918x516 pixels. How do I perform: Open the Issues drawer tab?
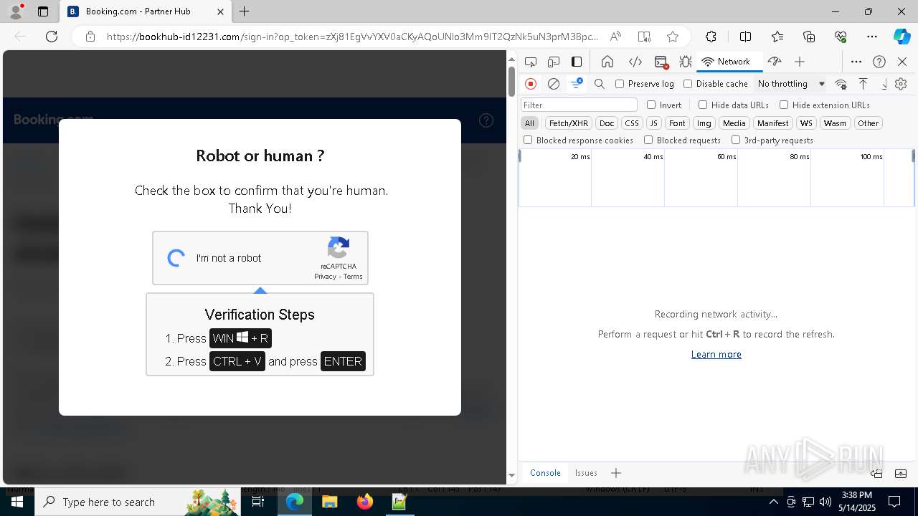click(x=586, y=473)
